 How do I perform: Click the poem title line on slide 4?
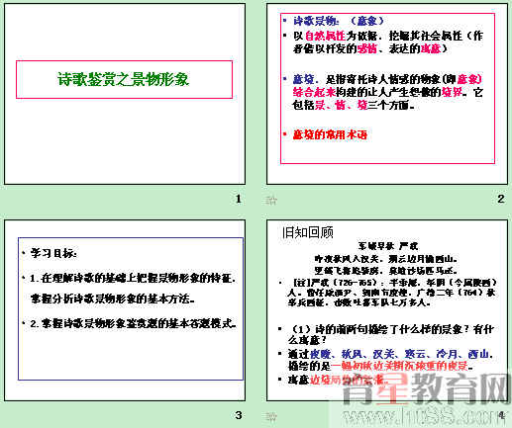coord(388,246)
